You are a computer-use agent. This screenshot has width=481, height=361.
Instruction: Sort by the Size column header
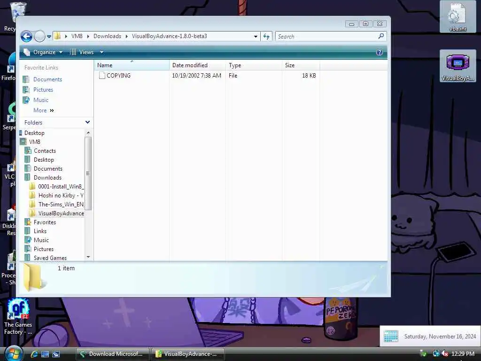(301, 65)
